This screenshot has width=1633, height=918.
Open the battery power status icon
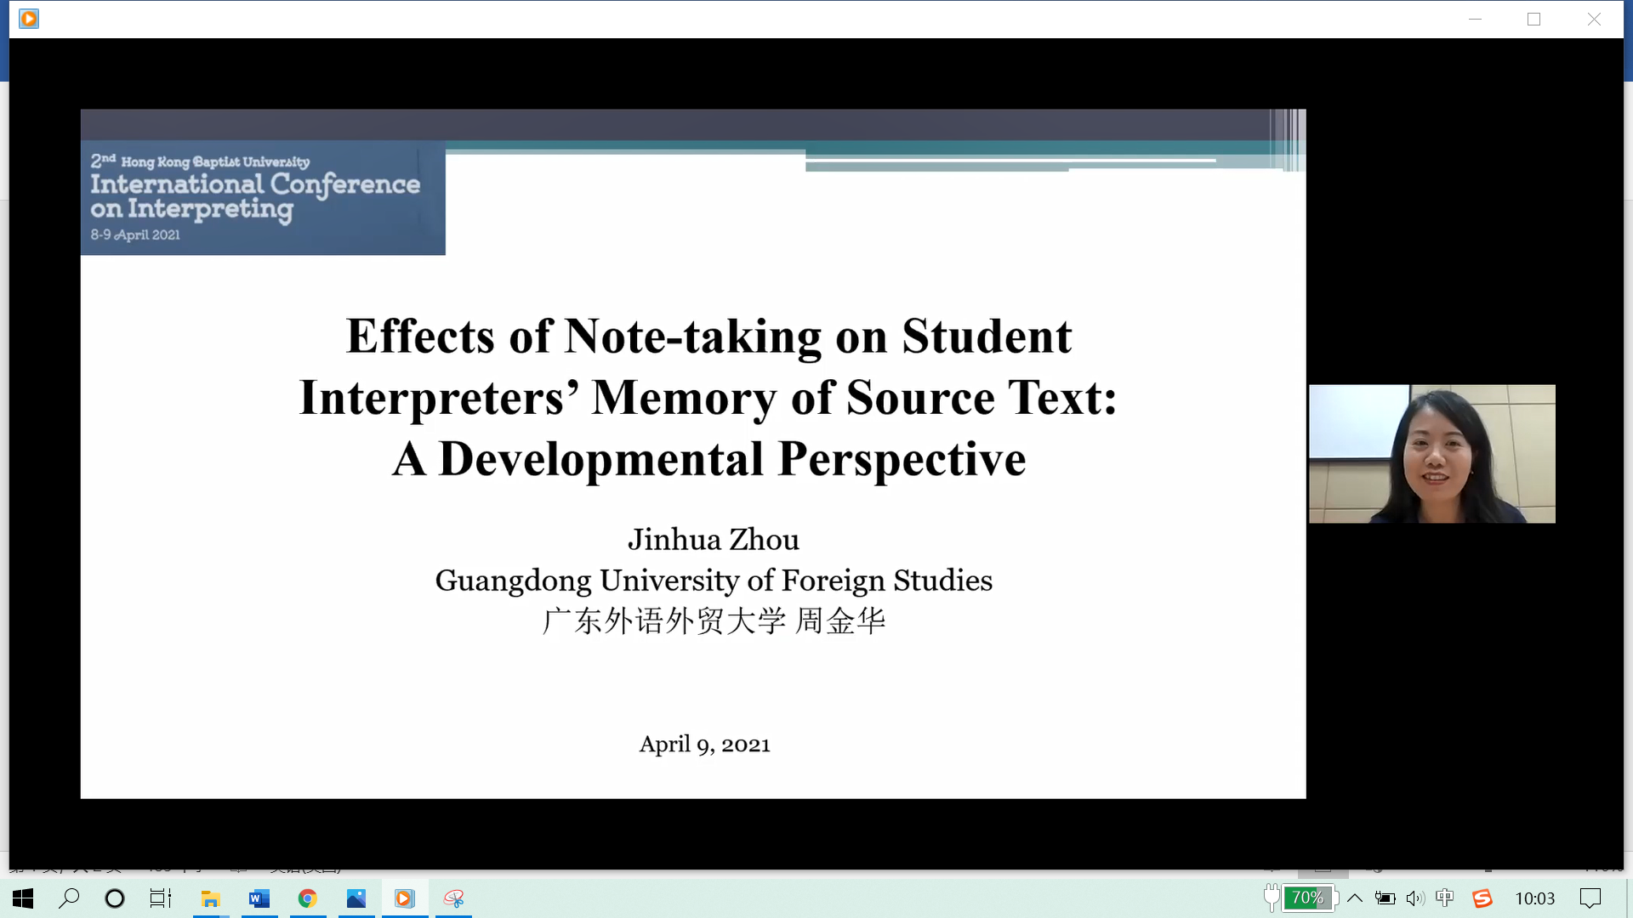click(1385, 898)
